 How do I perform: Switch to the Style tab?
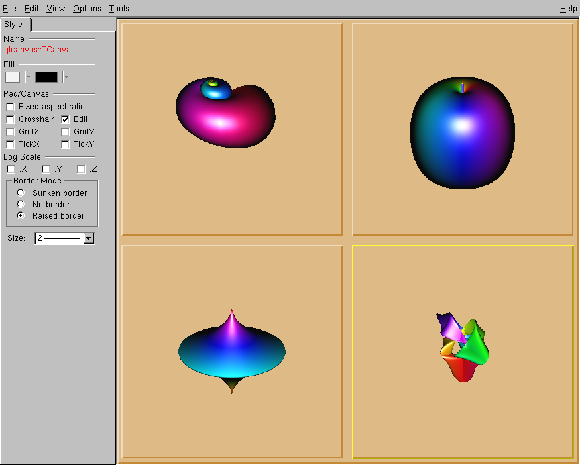[14, 25]
